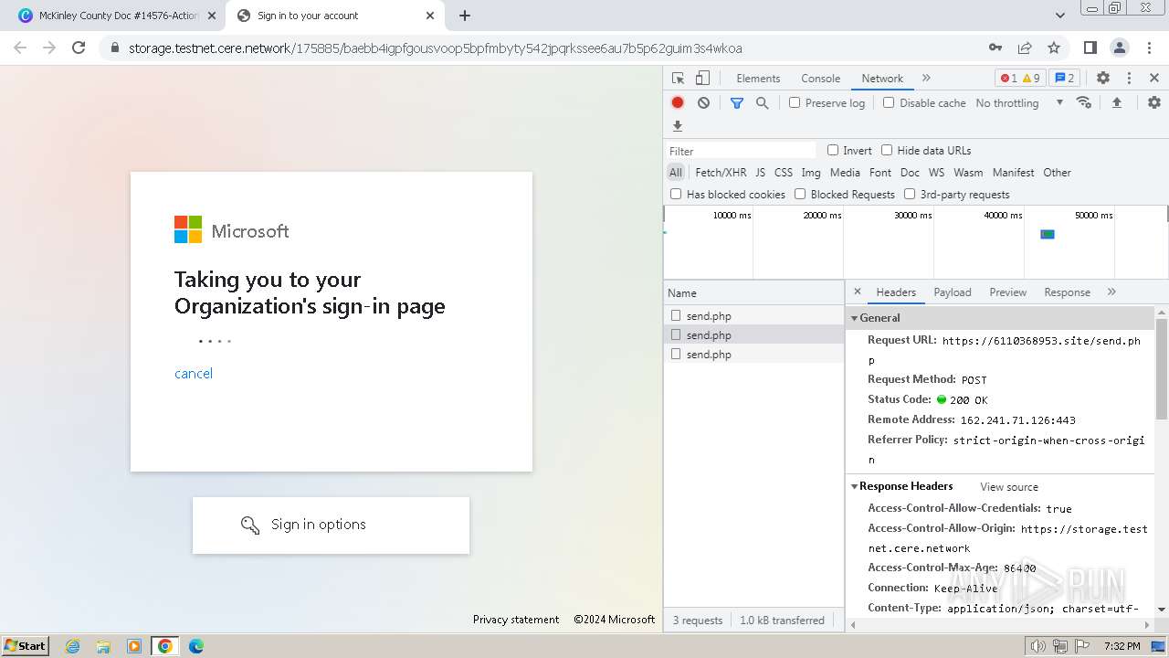
Task: Check the Invert filter checkbox
Action: (833, 150)
